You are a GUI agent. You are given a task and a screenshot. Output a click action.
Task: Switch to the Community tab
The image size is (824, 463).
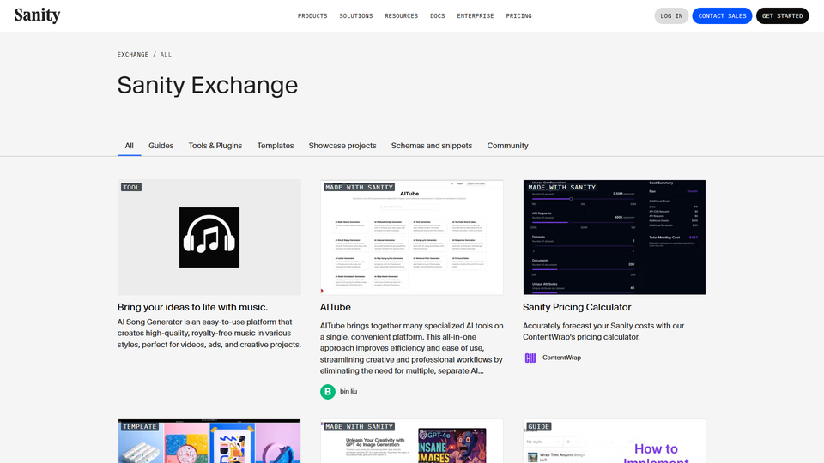pyautogui.click(x=507, y=146)
